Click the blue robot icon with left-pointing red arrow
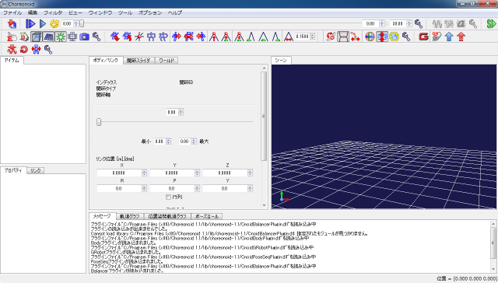This screenshot has height=283, width=498. click(x=201, y=37)
